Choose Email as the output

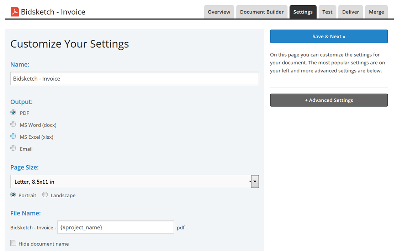point(14,148)
